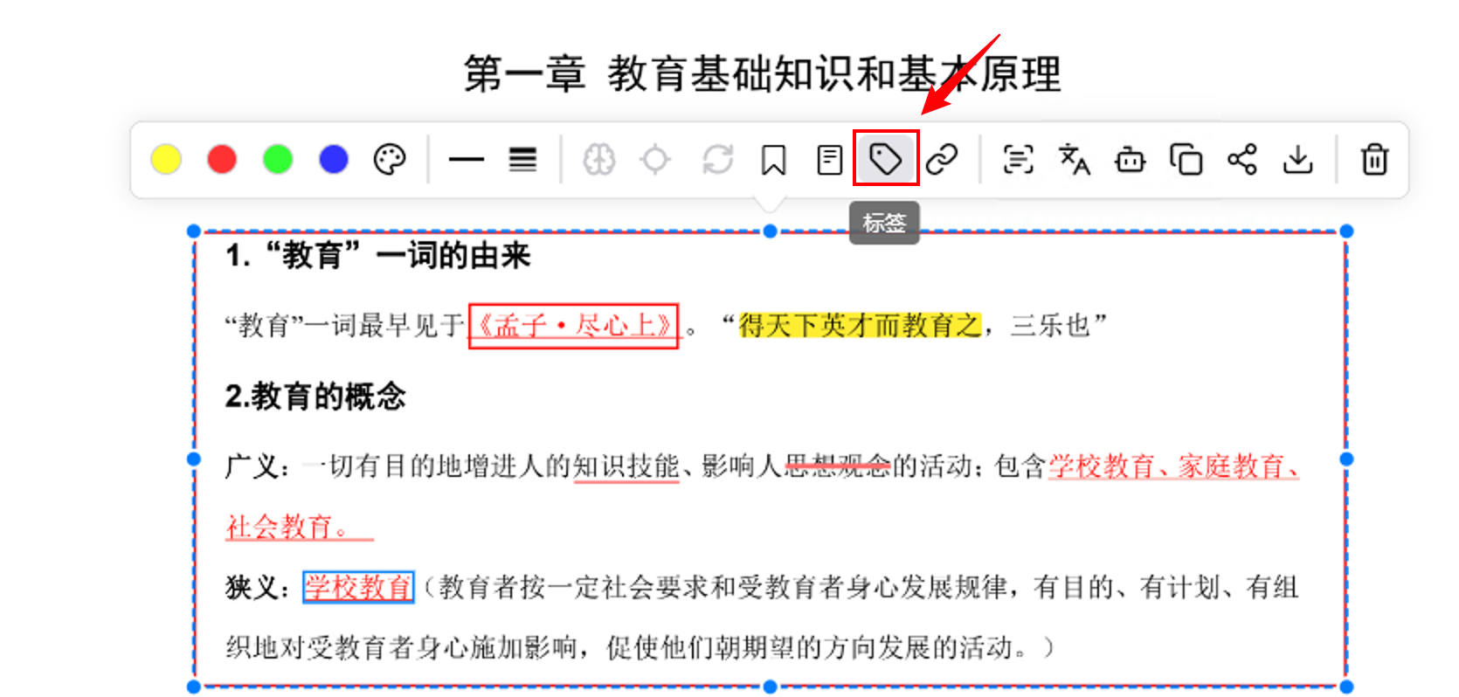Click the translate icon

1075,160
